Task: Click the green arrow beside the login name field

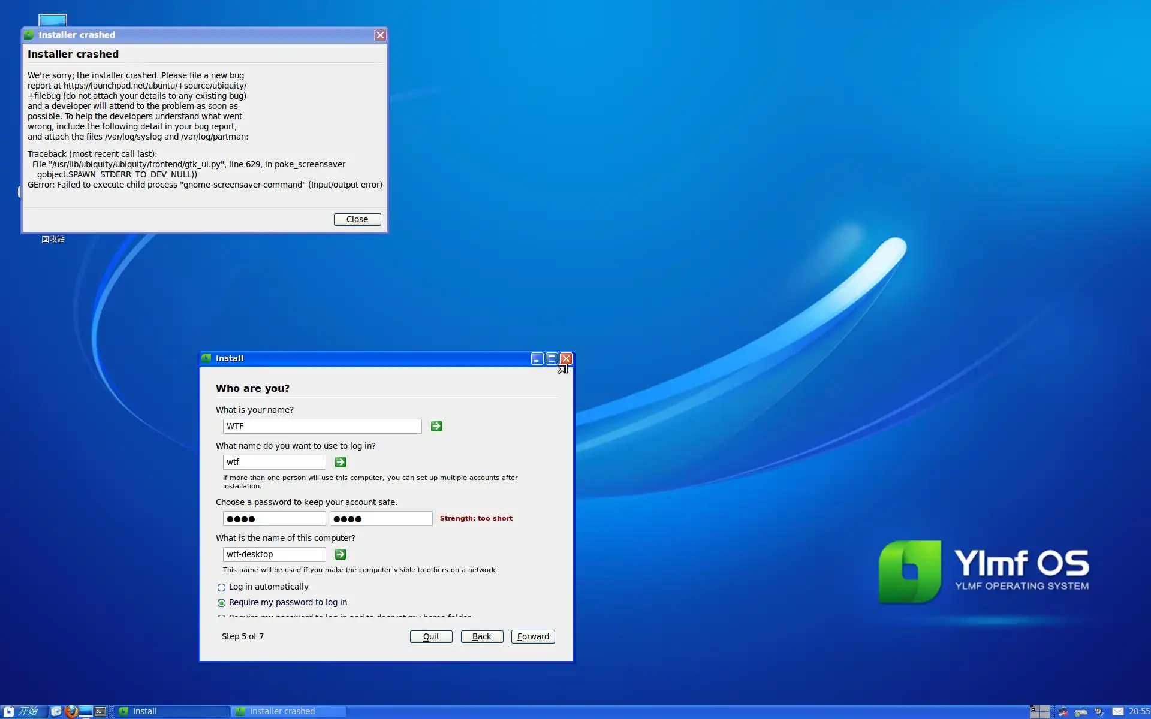Action: click(341, 462)
